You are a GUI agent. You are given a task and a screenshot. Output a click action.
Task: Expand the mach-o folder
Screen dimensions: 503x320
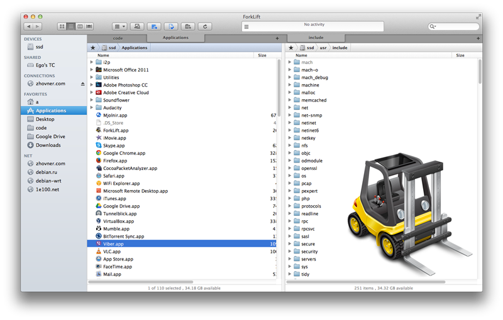[290, 70]
